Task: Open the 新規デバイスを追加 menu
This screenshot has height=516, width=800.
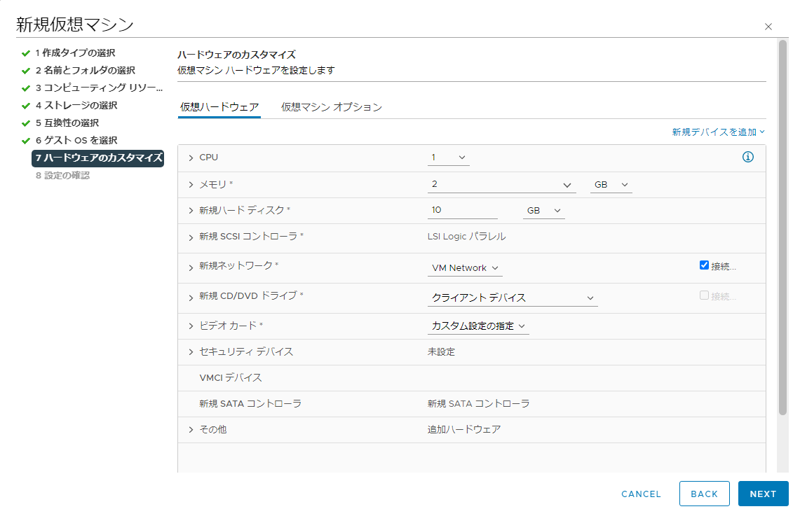Action: [x=718, y=132]
